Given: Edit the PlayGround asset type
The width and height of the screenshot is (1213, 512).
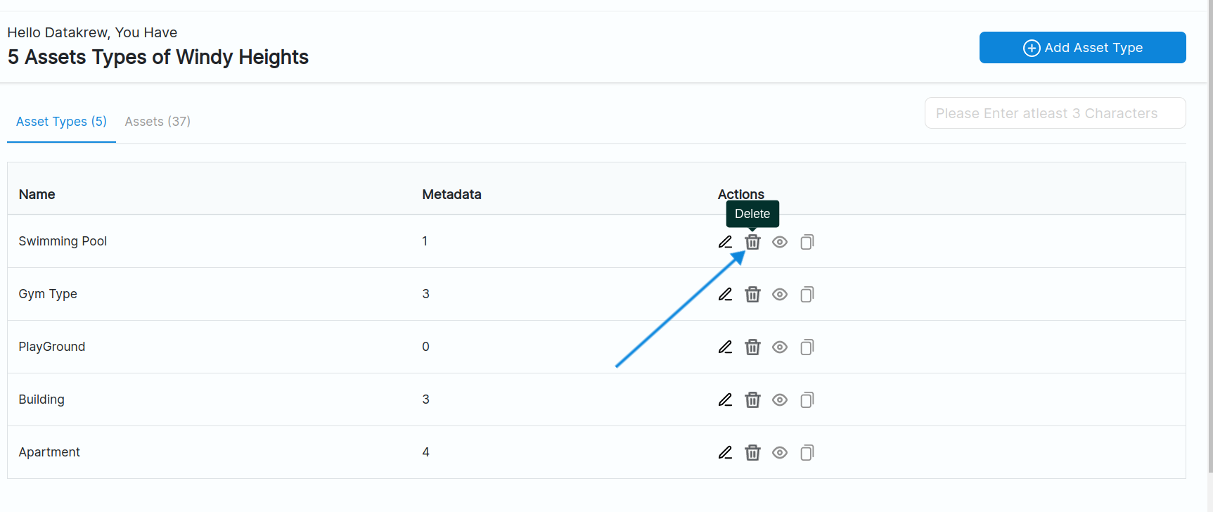Looking at the screenshot, I should click(x=725, y=347).
